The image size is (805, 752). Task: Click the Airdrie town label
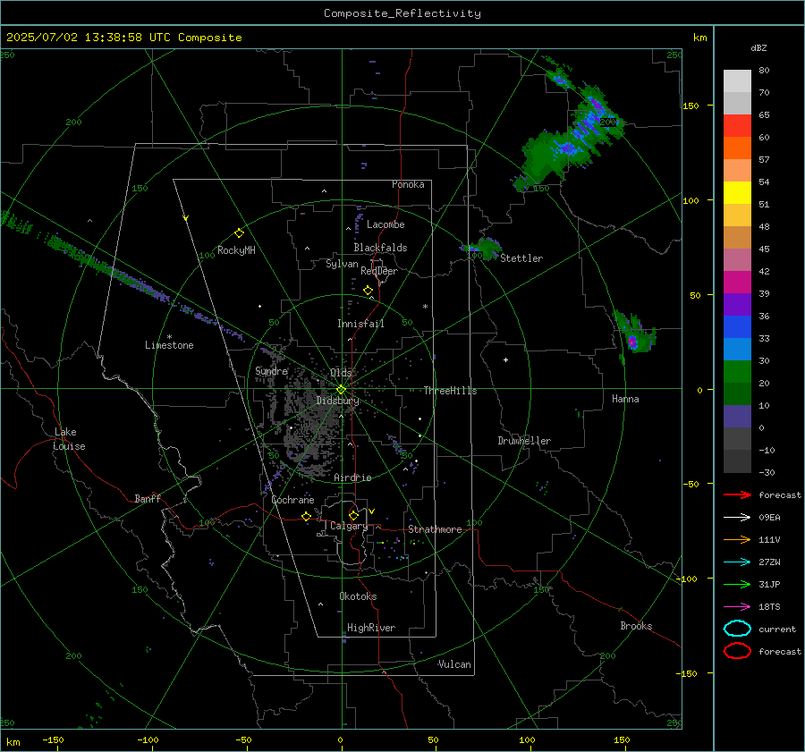[352, 477]
